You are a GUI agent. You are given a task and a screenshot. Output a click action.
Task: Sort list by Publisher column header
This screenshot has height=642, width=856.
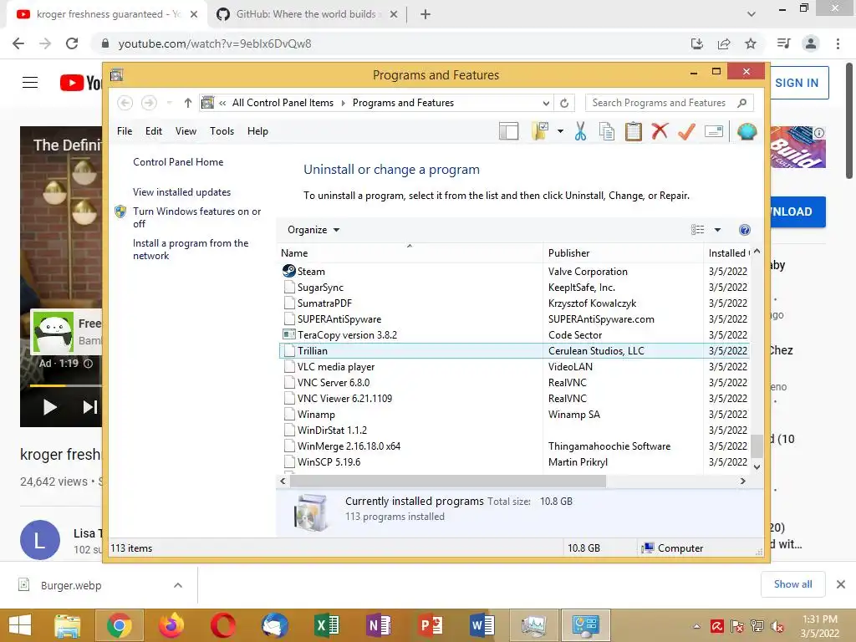pos(623,252)
